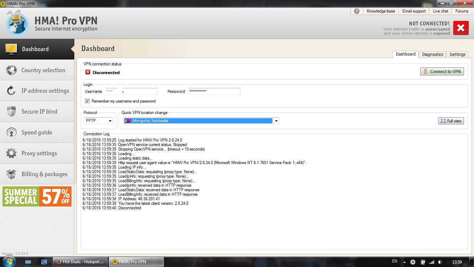474x267 pixels.
Task: Select the HMA! Pro VPN taskbar button
Action: pyautogui.click(x=136, y=262)
